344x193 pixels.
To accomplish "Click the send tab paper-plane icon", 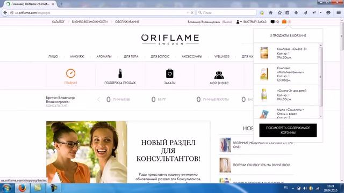I will tap(305, 13).
